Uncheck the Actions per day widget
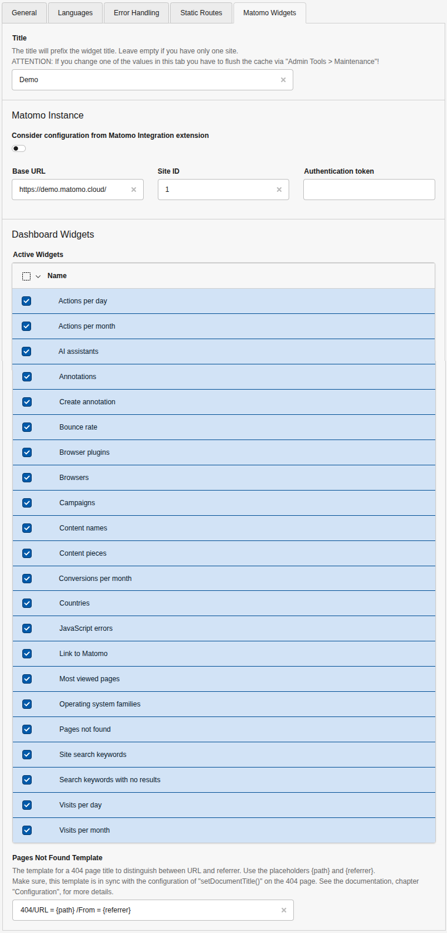 pos(26,301)
